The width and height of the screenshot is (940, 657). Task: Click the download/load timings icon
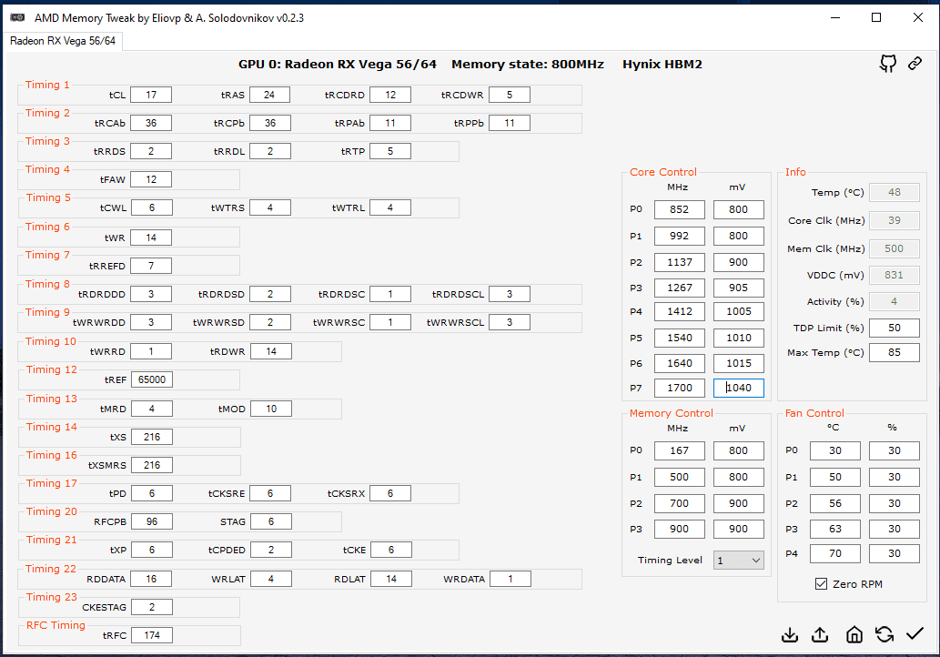tap(790, 635)
